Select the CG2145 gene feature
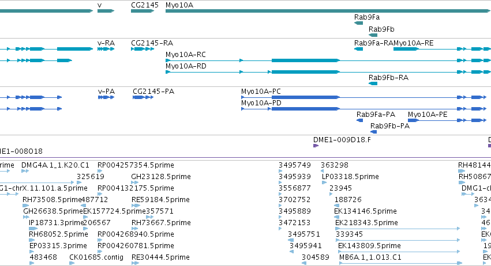 click(143, 11)
